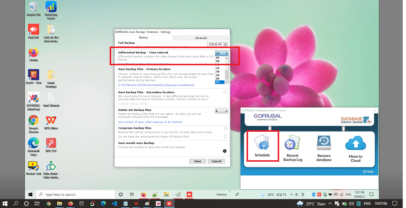Image resolution: width=406 pixels, height=208 pixels.
Task: Click the E:\GOFRUGAL primary backup path link
Action: (x=156, y=85)
